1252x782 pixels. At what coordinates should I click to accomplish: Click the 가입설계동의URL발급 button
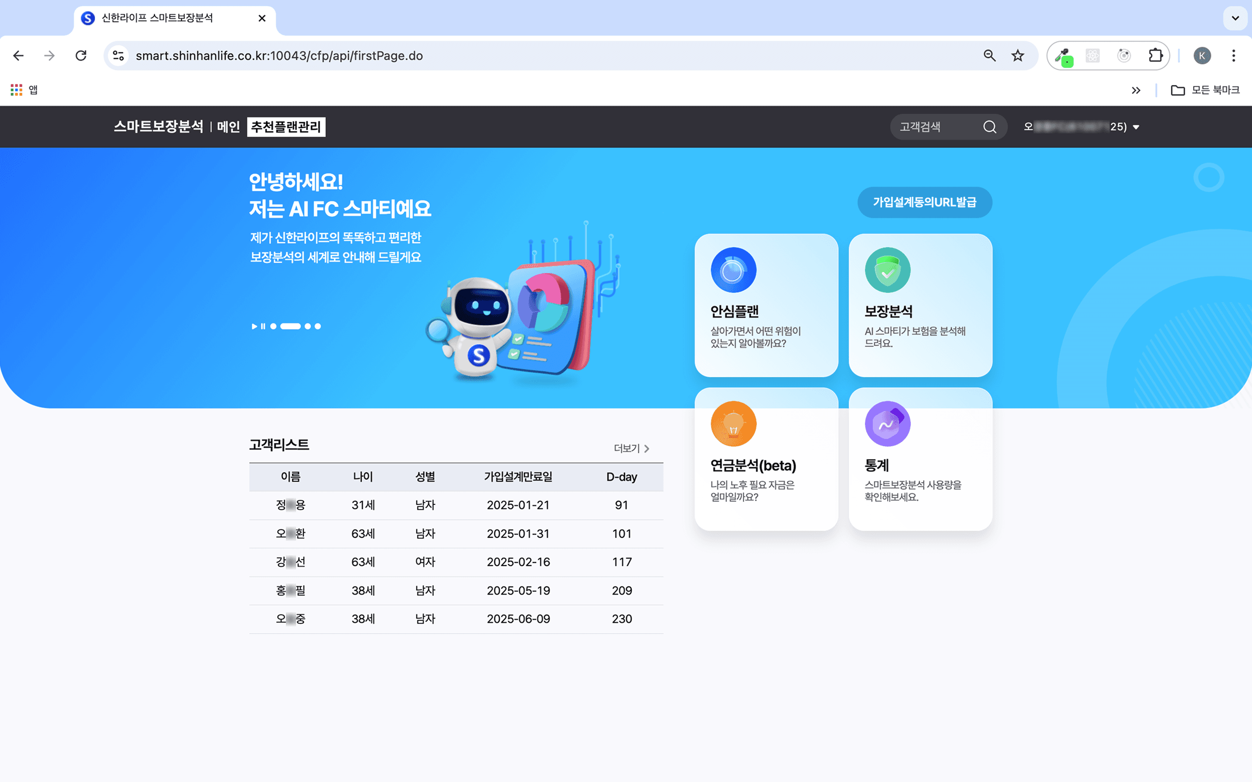pyautogui.click(x=925, y=202)
